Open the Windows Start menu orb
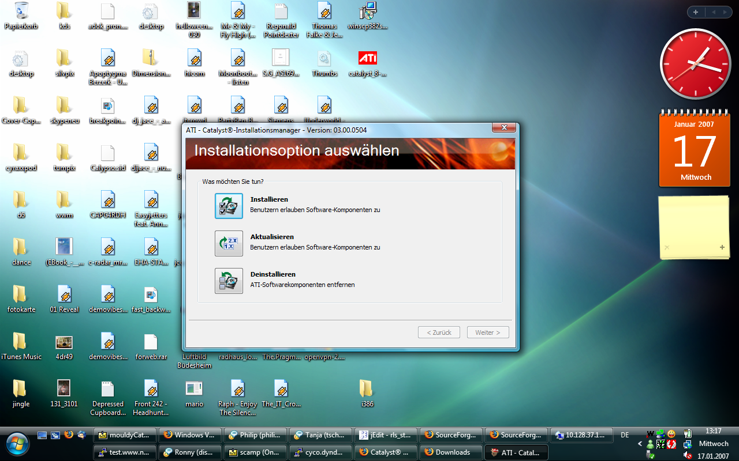The image size is (739, 461). [18, 444]
